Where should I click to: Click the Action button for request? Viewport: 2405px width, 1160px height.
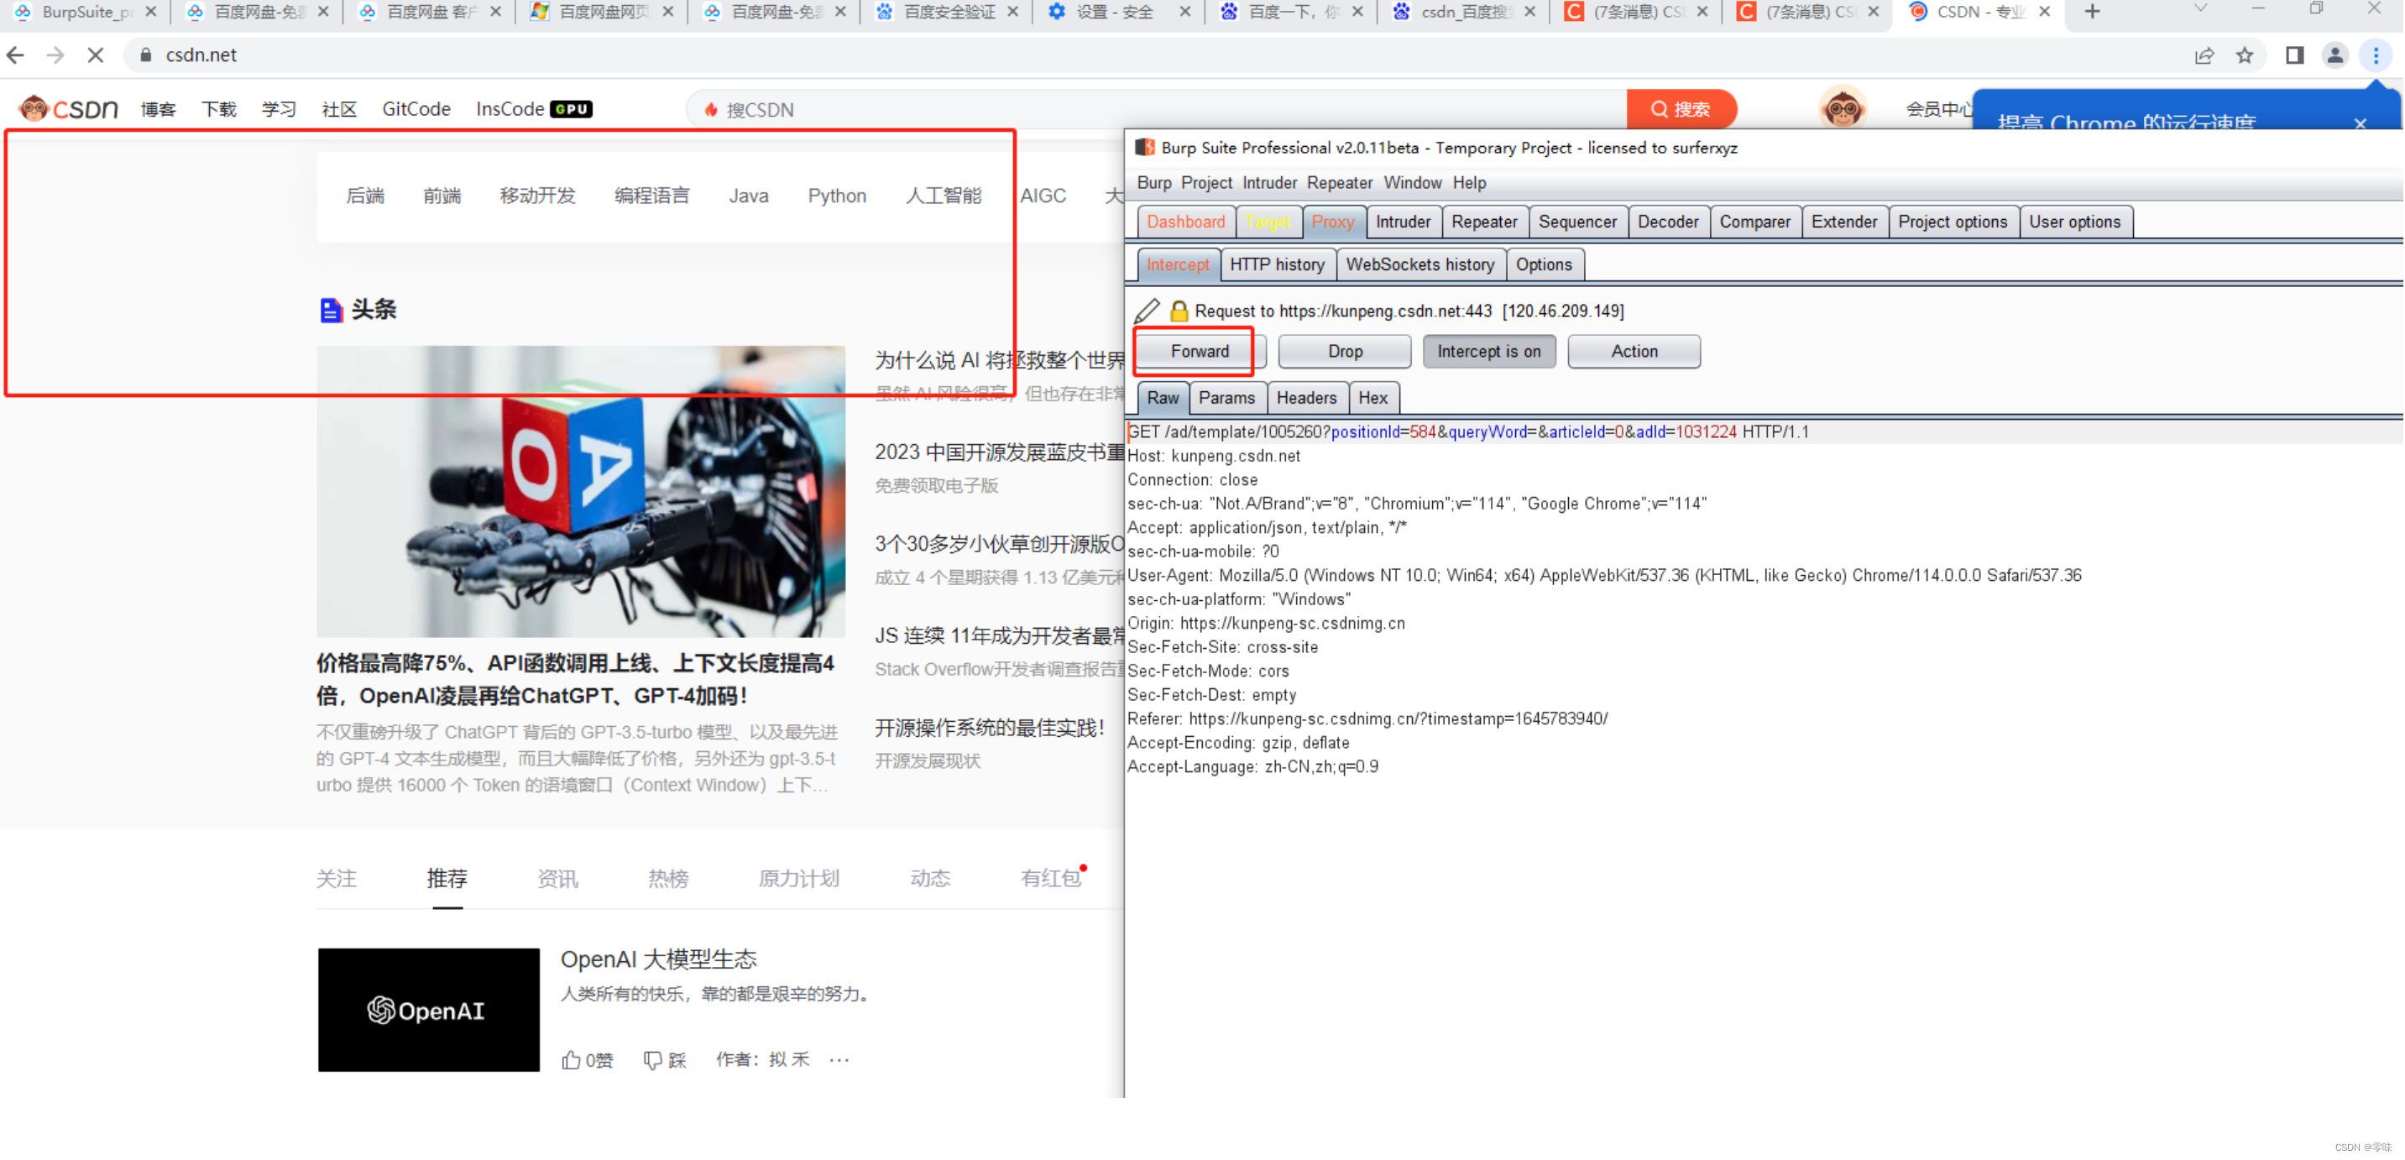coord(1632,352)
